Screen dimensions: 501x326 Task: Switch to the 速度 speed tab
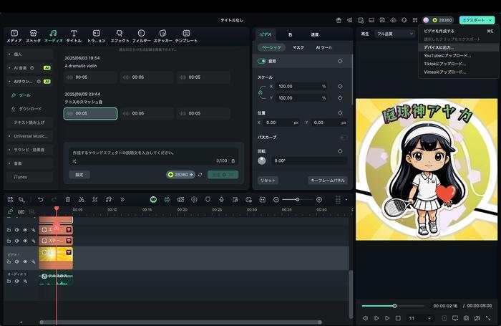[x=315, y=34]
